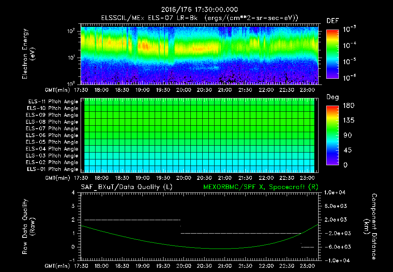Screen dimensions: 393x272
Task: Click the 2016/176 17:30:00.000 timestamp title
Action: click(x=200, y=10)
